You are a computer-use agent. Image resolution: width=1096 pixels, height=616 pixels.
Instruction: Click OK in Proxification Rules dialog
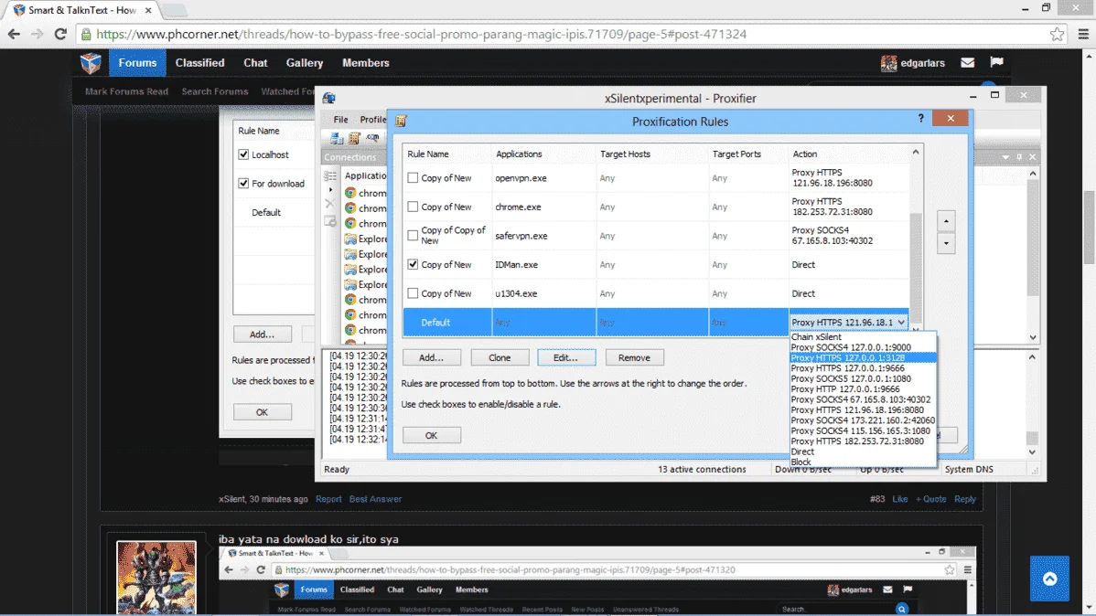[x=431, y=435]
